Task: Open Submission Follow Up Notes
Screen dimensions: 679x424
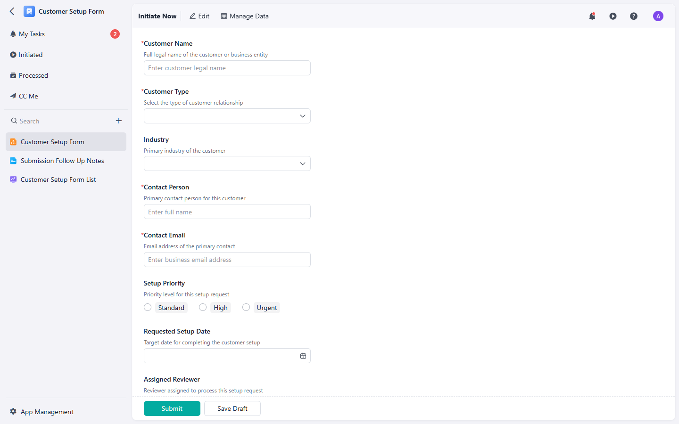Action: [x=66, y=161]
